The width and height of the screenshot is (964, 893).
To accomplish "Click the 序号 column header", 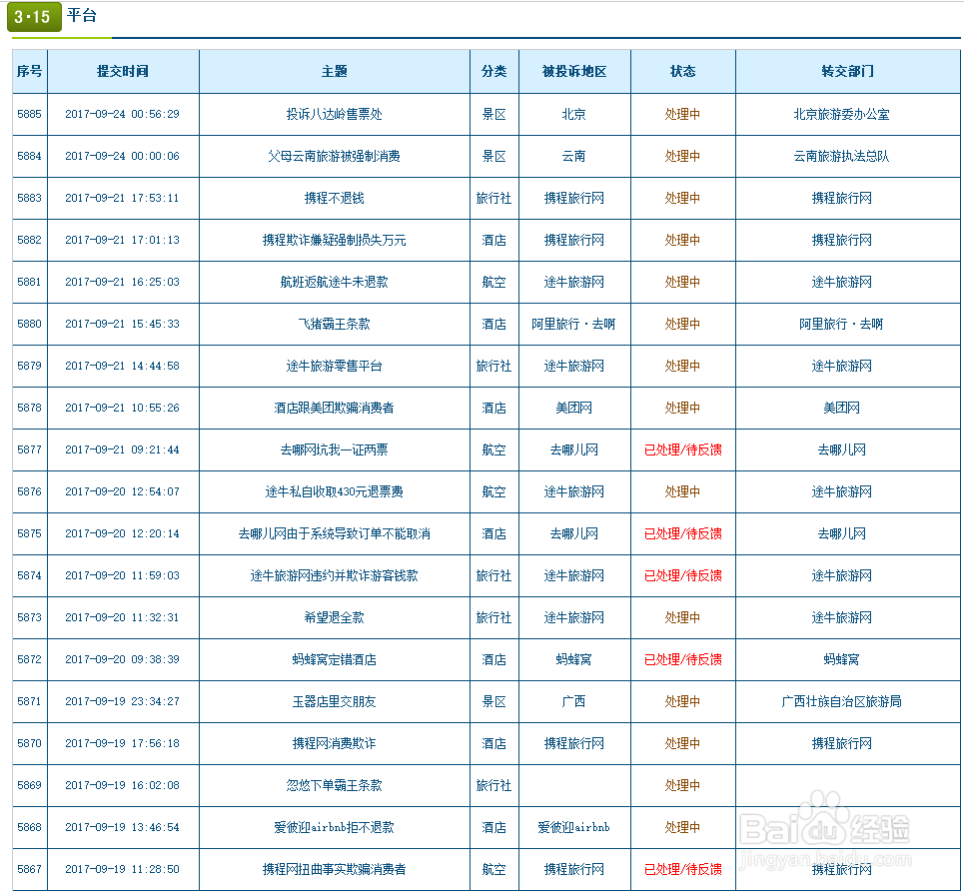I will [29, 71].
